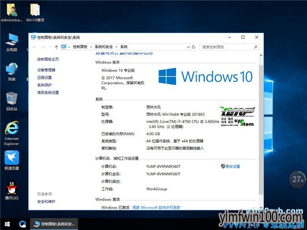Open the 网络 desktop icon
The image size is (307, 230).
point(12,72)
